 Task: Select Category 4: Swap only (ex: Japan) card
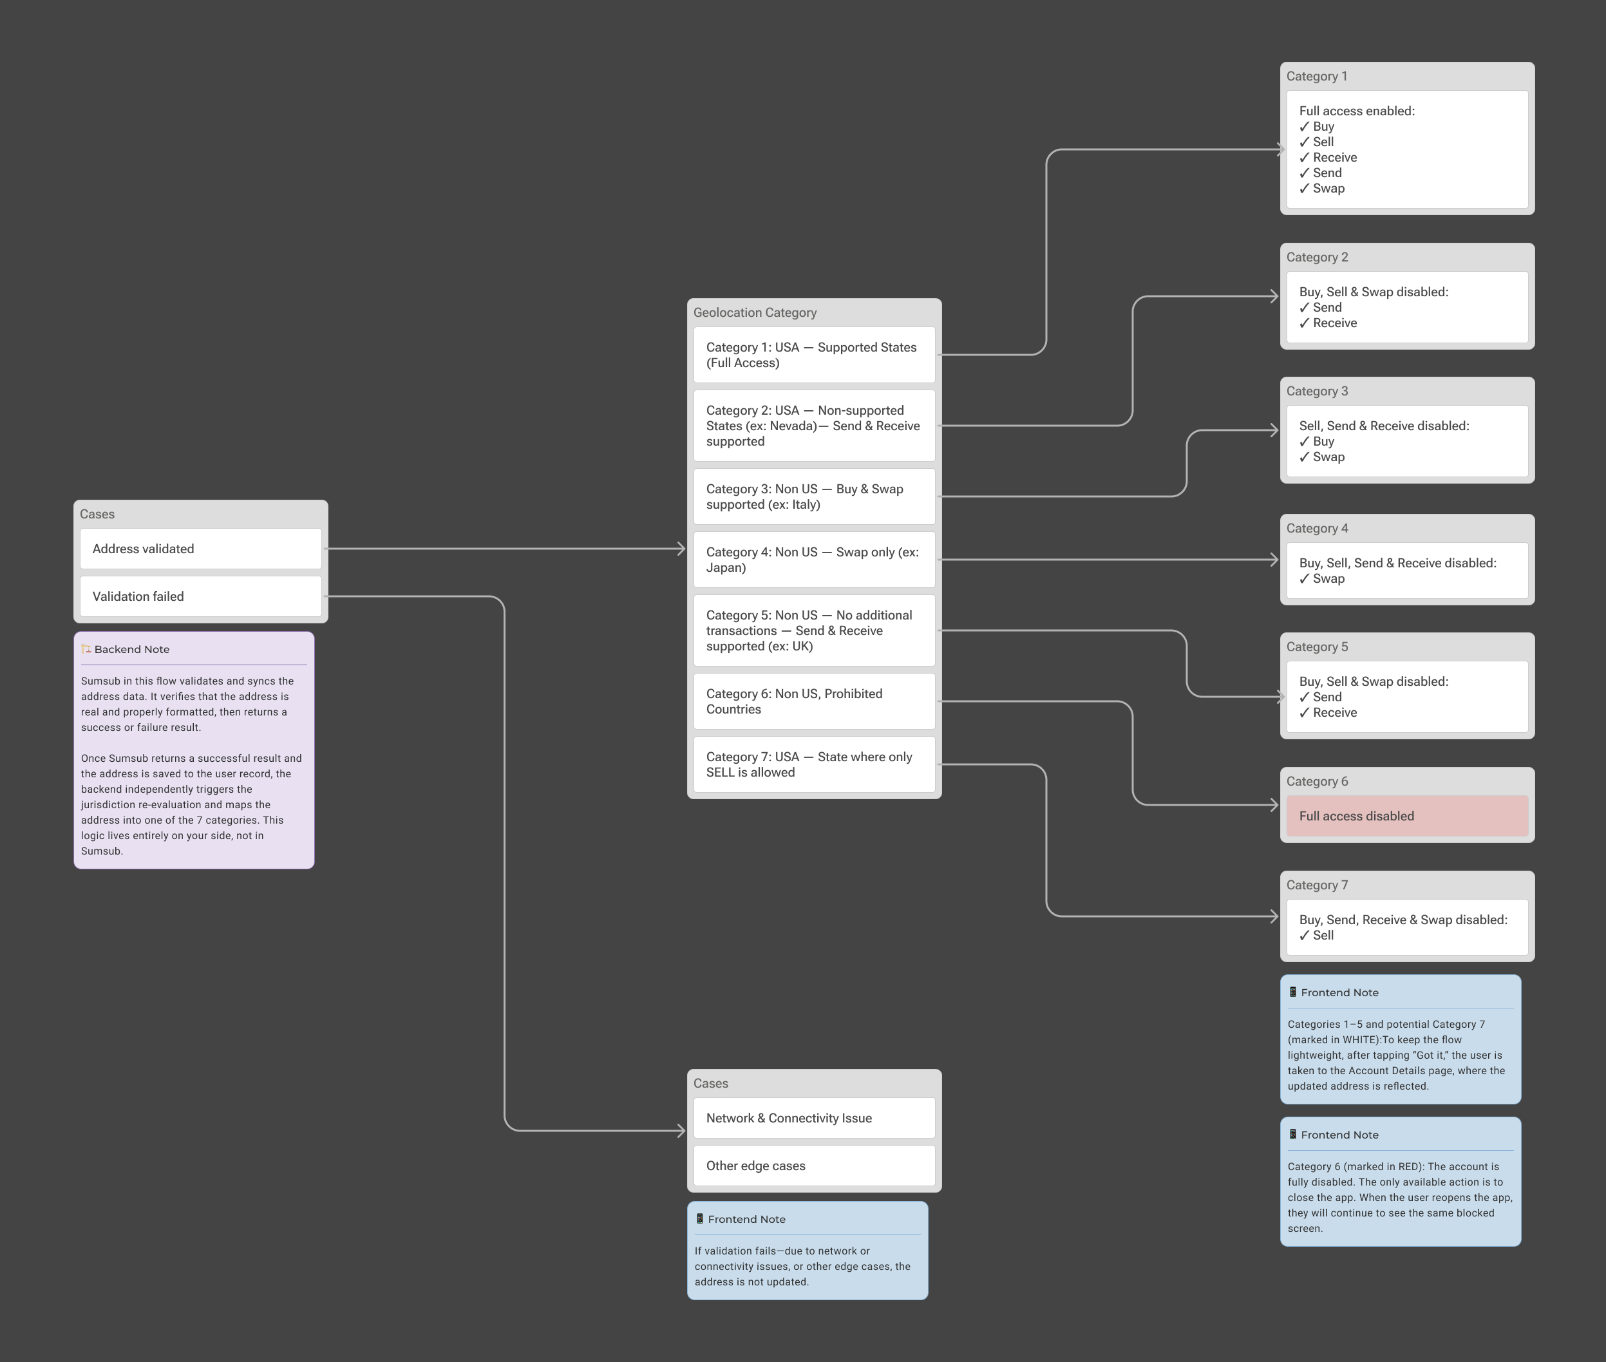pos(815,560)
